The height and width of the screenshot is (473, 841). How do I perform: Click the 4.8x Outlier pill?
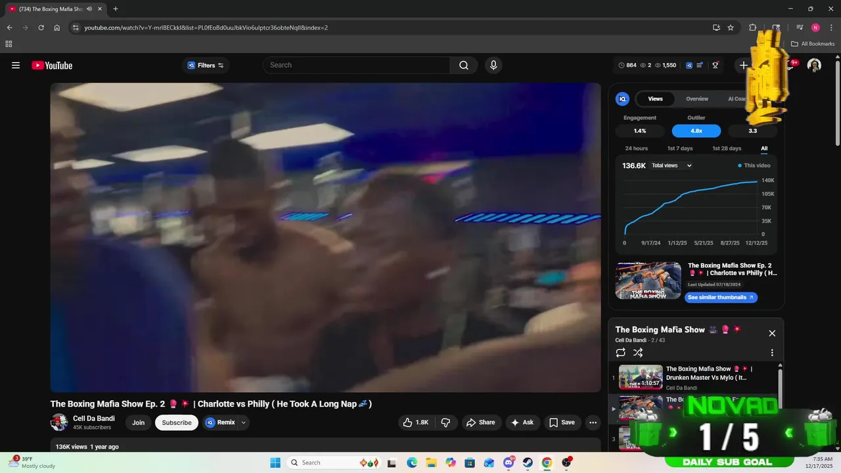coord(696,131)
